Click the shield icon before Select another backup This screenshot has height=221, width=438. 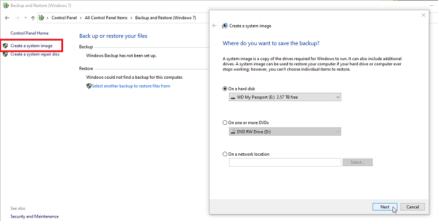click(89, 86)
